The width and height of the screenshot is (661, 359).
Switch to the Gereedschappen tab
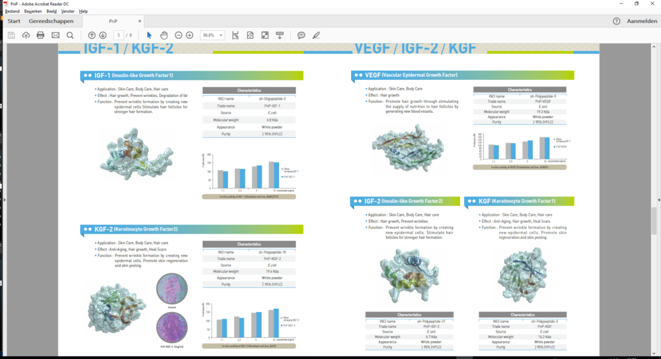pyautogui.click(x=51, y=21)
